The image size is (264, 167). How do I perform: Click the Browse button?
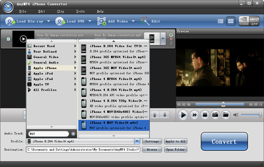(x=152, y=149)
